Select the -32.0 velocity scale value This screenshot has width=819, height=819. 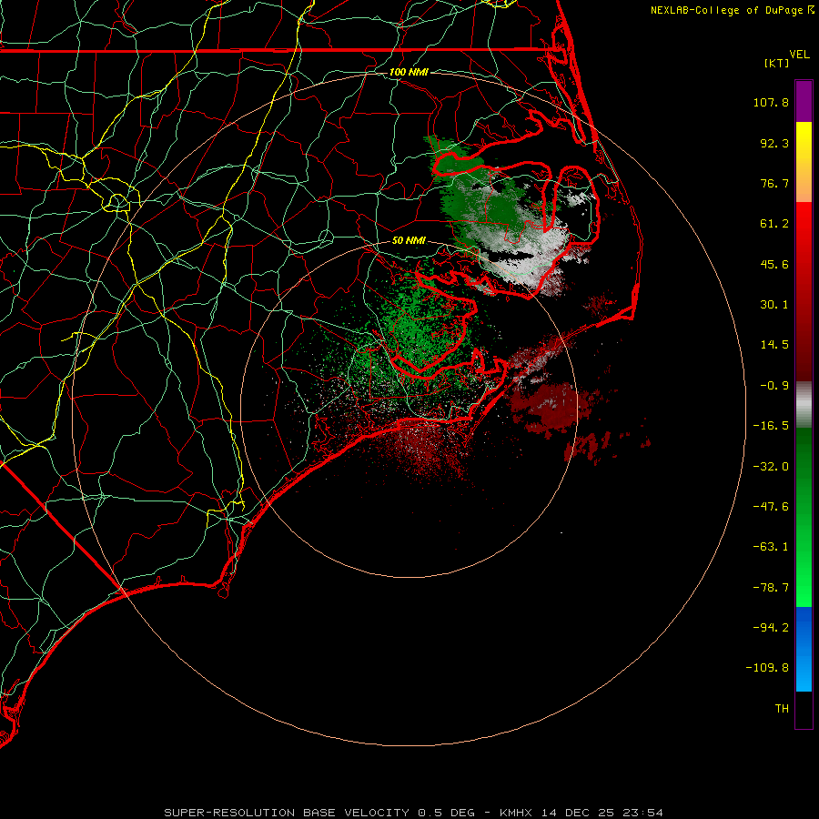pos(771,467)
